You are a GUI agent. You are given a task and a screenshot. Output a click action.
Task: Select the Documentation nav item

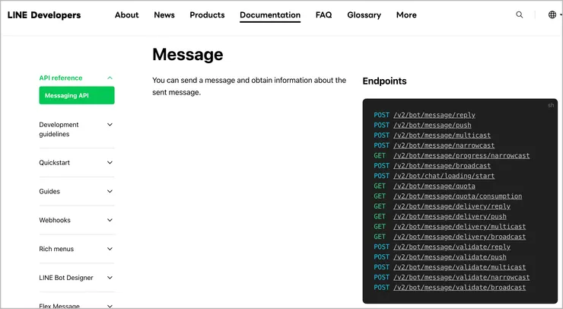[x=270, y=15]
